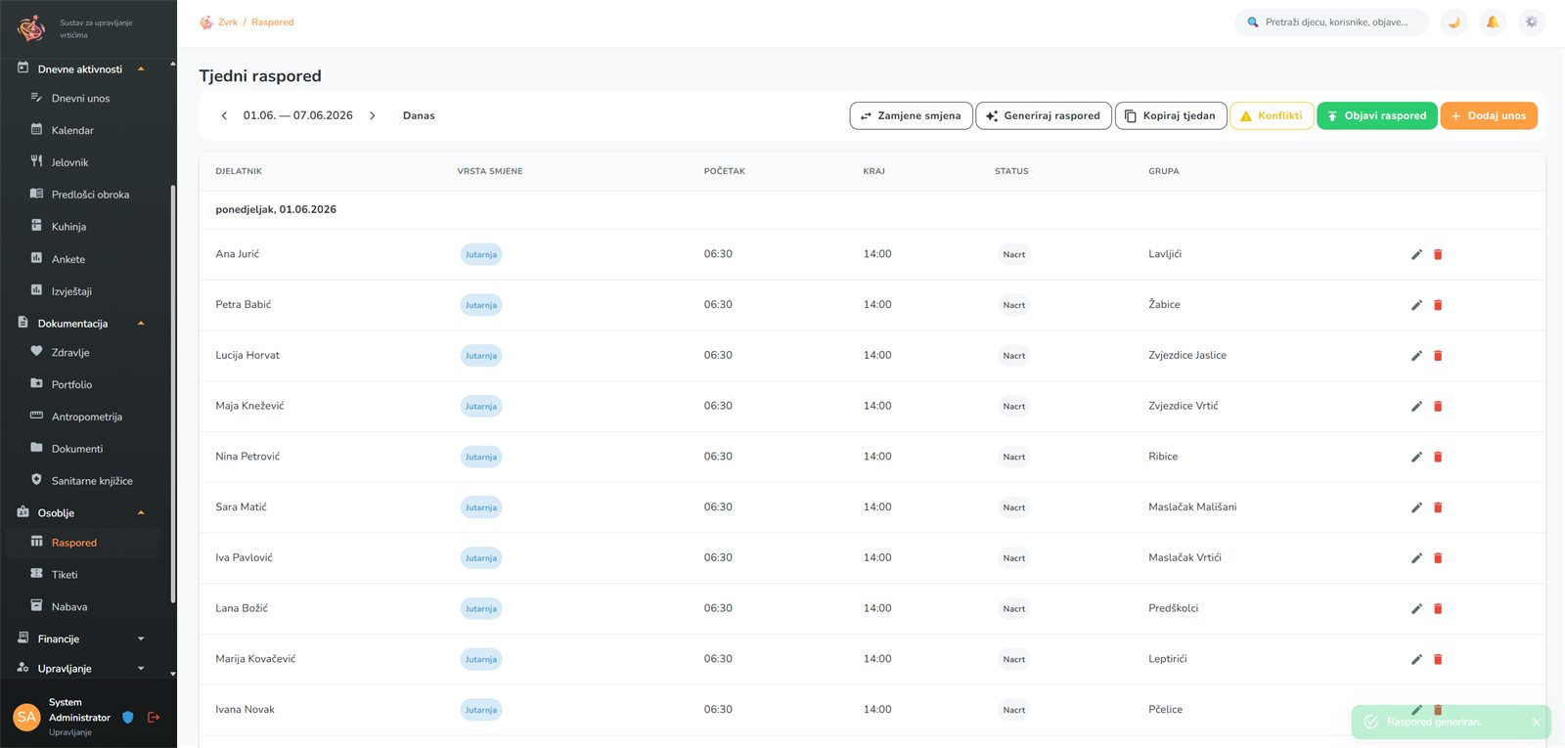Close the Raspored generiran toast notification
This screenshot has width=1565, height=748.
(x=1537, y=722)
